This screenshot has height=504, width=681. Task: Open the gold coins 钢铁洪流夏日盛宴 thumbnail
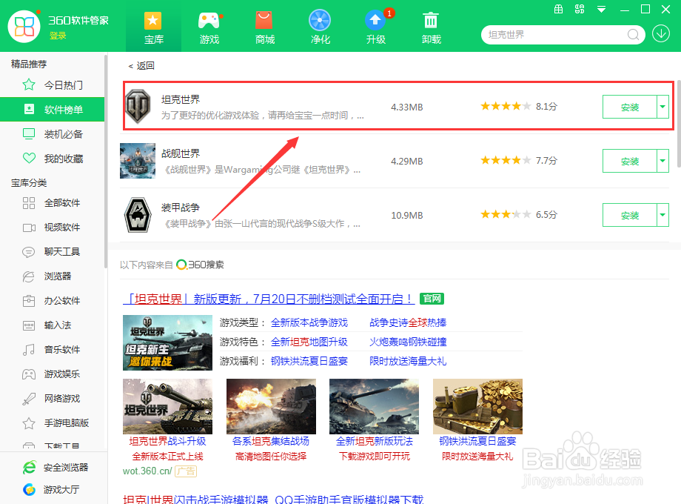tap(477, 406)
